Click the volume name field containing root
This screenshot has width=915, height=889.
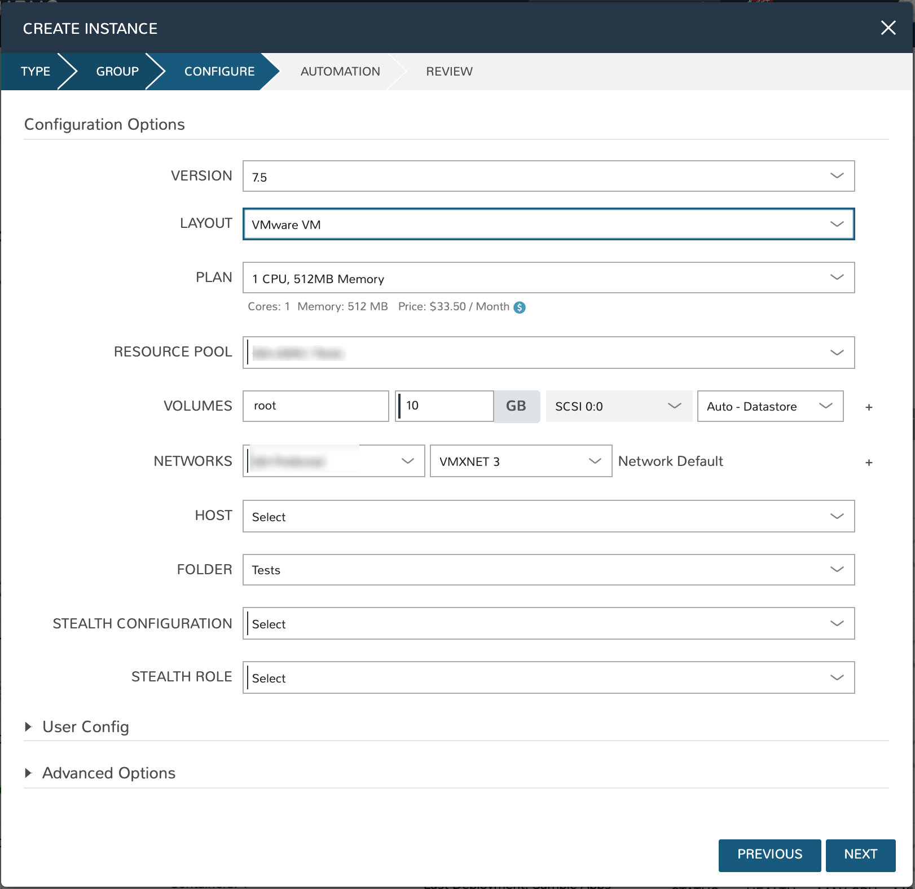(315, 406)
